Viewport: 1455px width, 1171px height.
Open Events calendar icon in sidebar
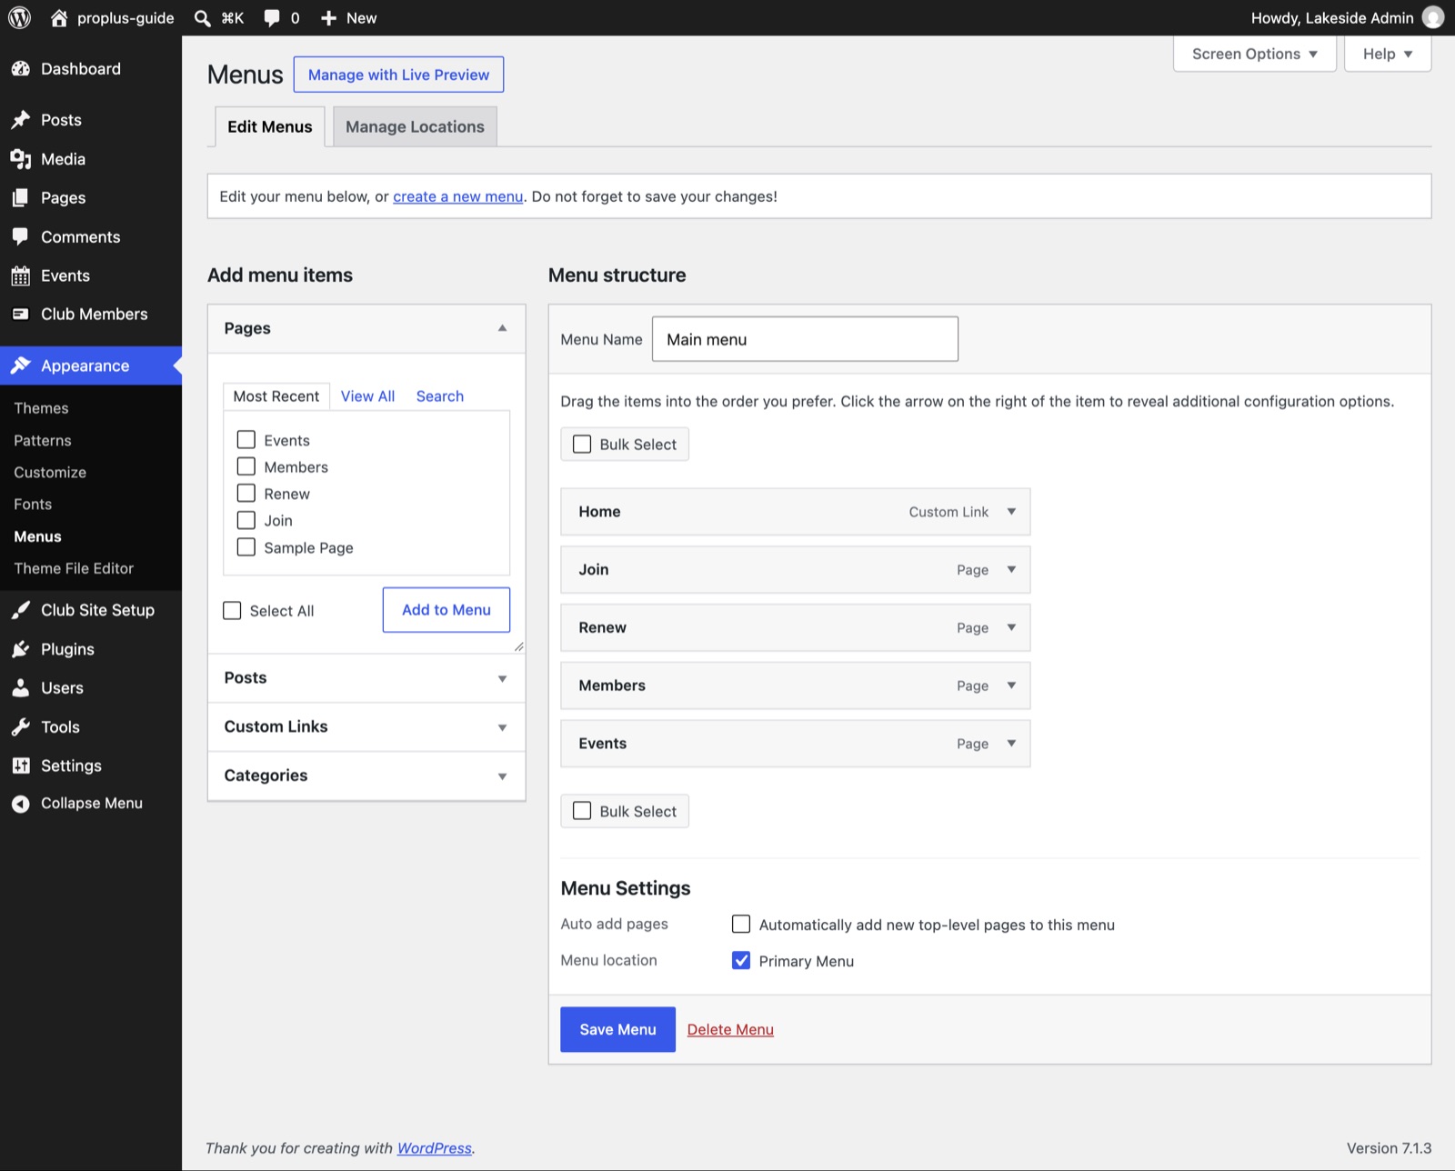[x=21, y=276]
